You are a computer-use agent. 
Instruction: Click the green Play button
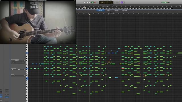click(92, 3)
